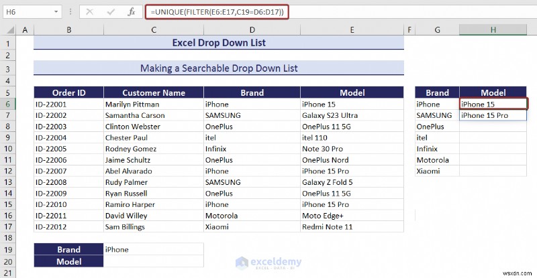Viewport: 537px width, 278px height.
Task: Select cell 'itel 110'
Action: (352, 137)
